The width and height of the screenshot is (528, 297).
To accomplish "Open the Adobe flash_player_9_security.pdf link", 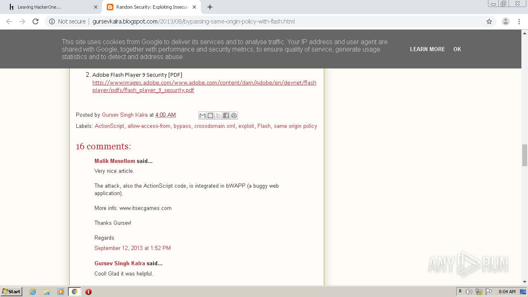I will tap(204, 86).
